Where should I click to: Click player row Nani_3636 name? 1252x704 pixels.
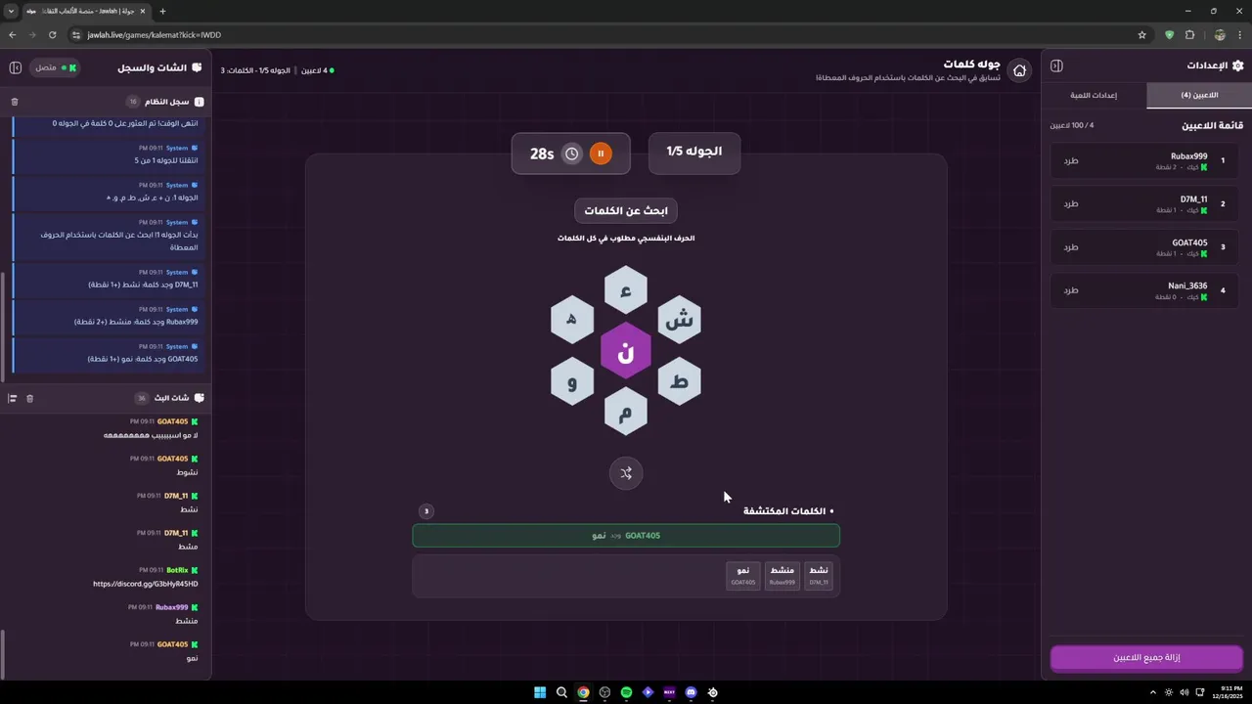click(1187, 286)
